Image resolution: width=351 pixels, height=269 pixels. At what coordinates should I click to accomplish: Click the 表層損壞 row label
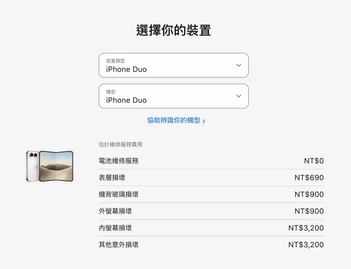pyautogui.click(x=112, y=177)
